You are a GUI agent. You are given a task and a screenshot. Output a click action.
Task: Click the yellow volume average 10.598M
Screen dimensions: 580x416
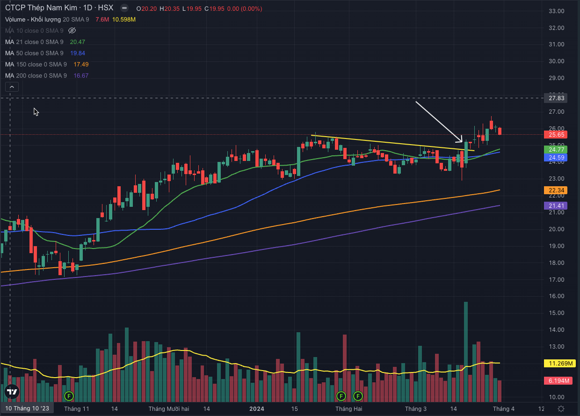tap(124, 19)
